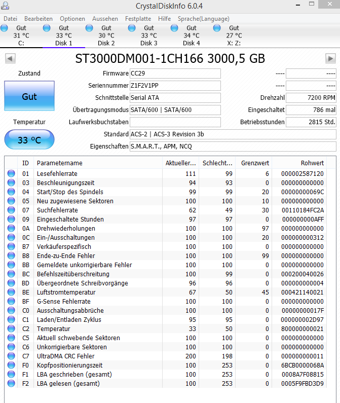Click the Grenzwert column header

click(x=254, y=163)
